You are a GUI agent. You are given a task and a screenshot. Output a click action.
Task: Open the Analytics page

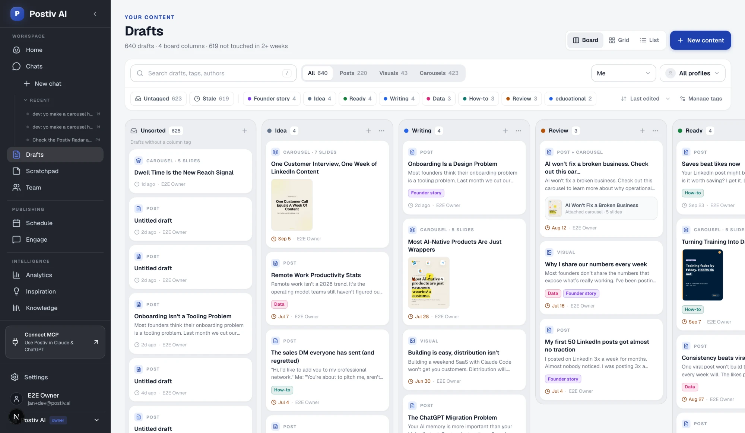click(55, 275)
